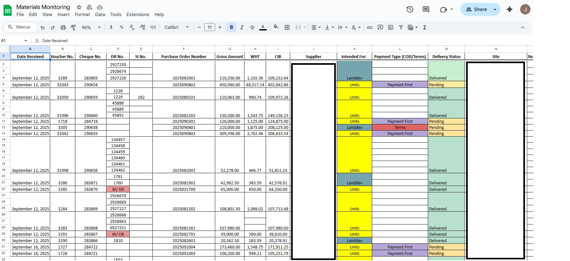Screen dimensions: 570x261
Task: Toggle bold formatting
Action: (x=231, y=28)
